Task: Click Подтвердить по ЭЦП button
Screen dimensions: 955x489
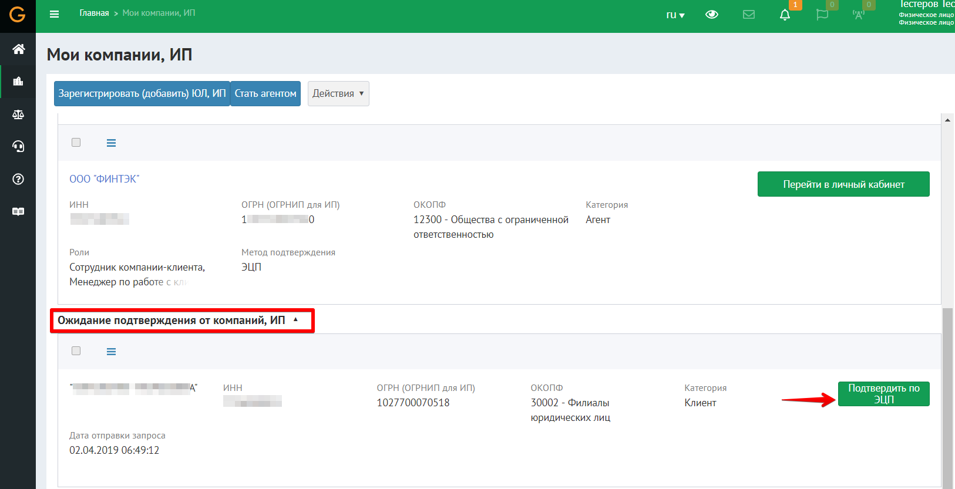Action: click(x=884, y=394)
